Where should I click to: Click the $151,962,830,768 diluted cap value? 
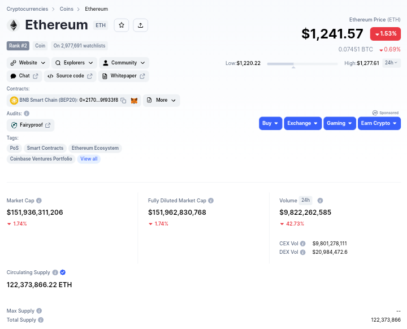pyautogui.click(x=177, y=213)
